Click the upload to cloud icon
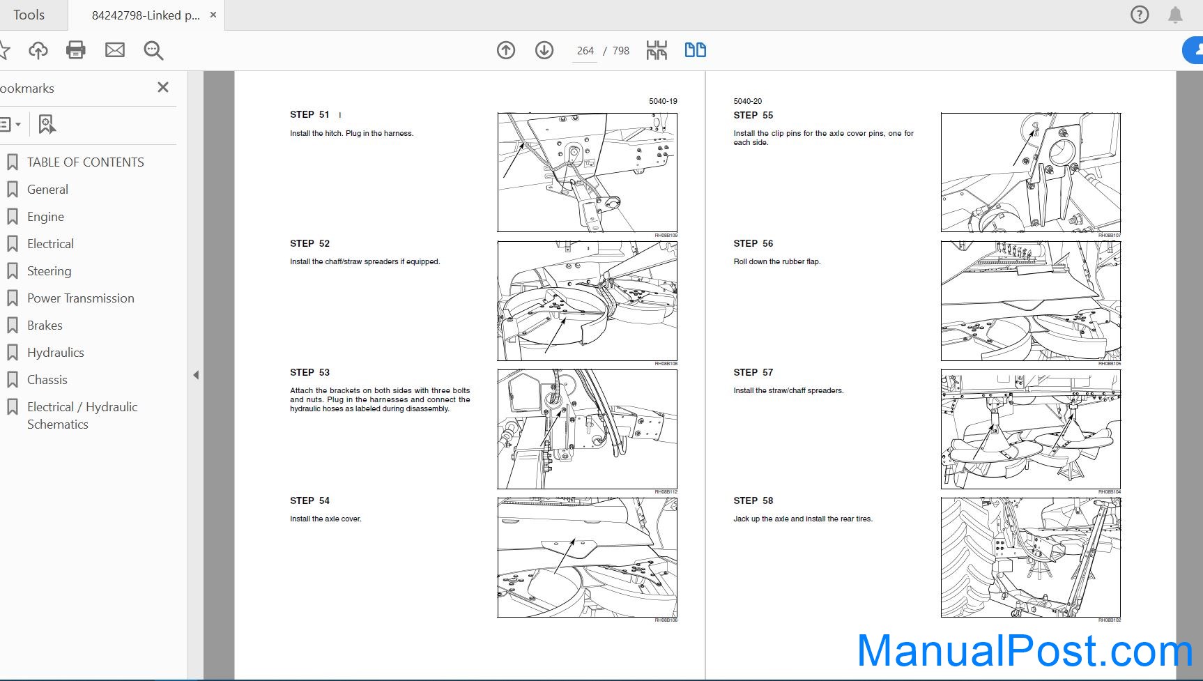The image size is (1203, 681). 38,50
